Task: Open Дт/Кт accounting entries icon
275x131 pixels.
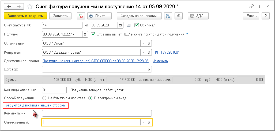Action: tap(81, 16)
